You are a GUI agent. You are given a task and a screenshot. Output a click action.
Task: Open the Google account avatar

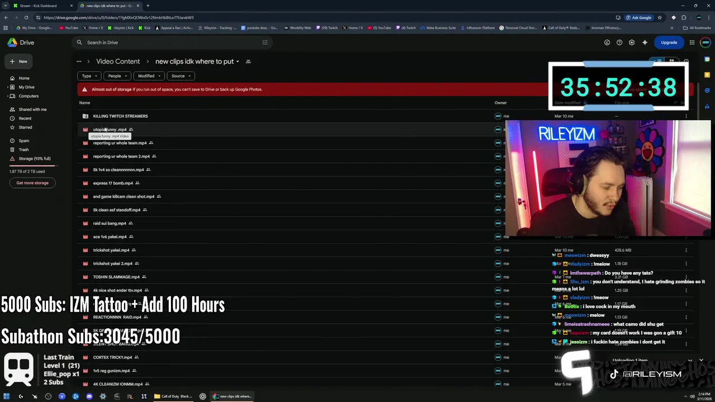[705, 42]
